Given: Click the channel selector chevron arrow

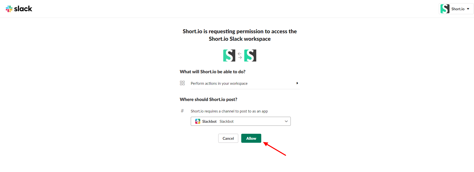Looking at the screenshot, I should point(286,121).
